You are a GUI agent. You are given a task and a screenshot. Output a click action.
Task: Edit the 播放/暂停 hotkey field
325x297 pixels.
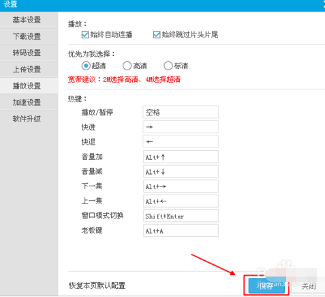coord(181,112)
